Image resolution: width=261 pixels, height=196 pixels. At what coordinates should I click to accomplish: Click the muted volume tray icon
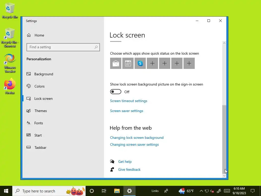tap(212, 191)
